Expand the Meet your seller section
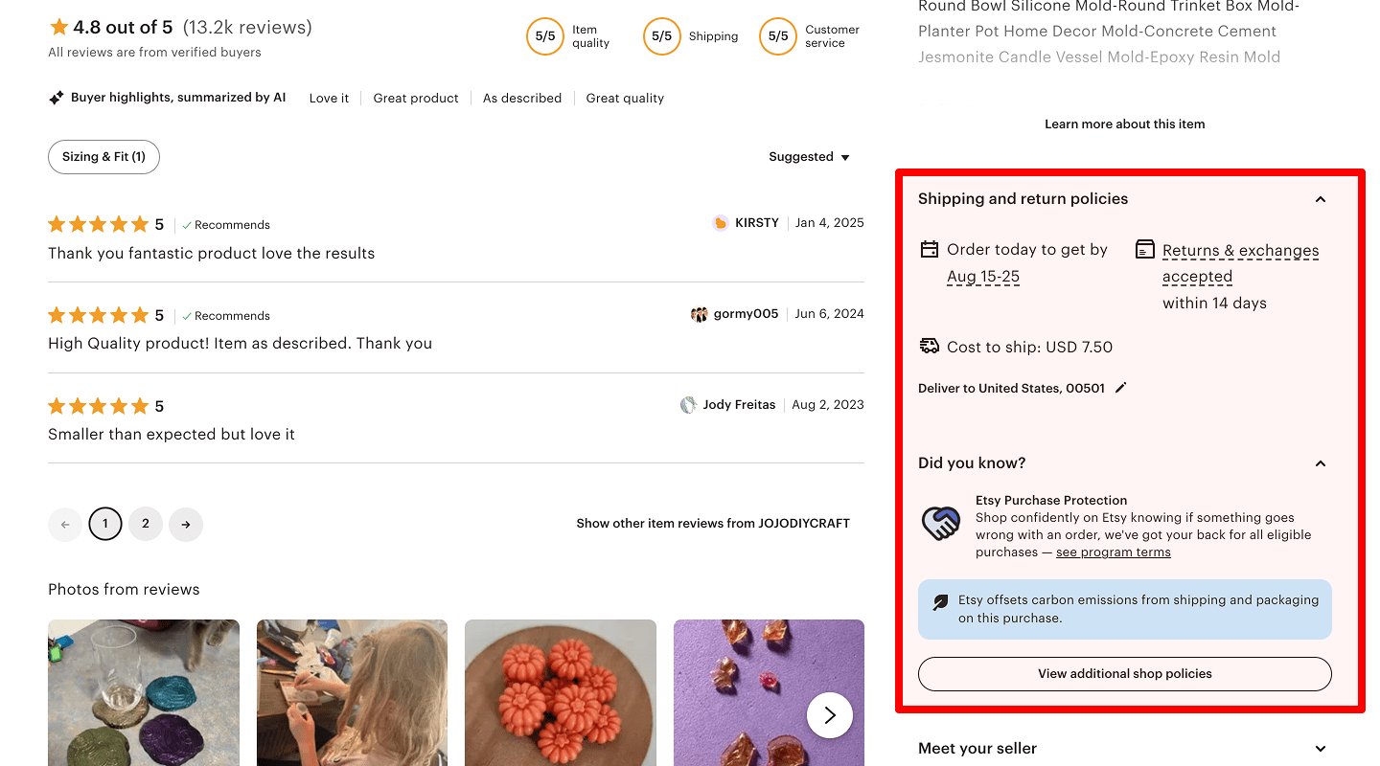 1320,749
